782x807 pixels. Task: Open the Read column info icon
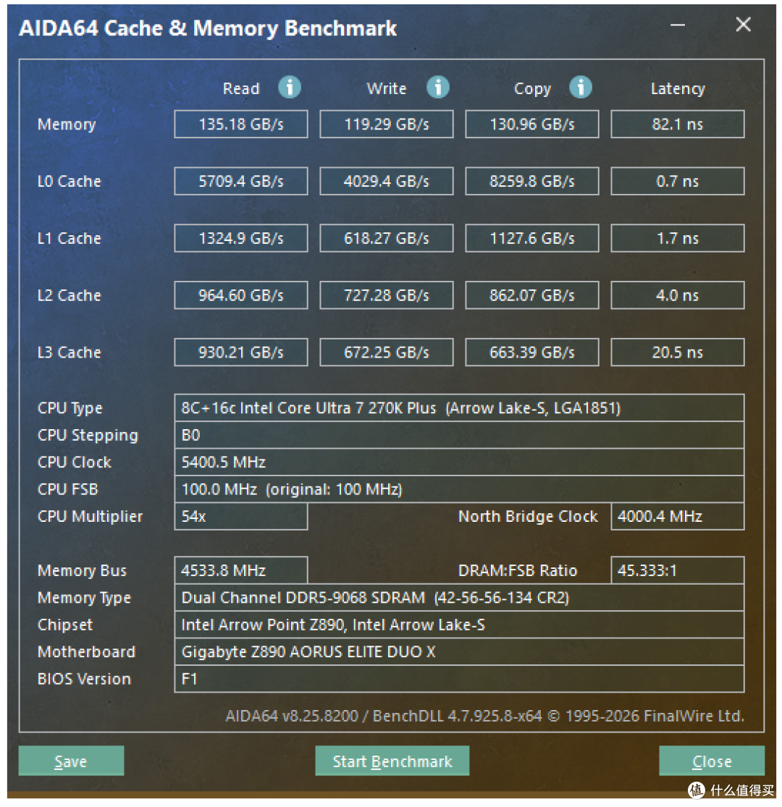pos(290,88)
